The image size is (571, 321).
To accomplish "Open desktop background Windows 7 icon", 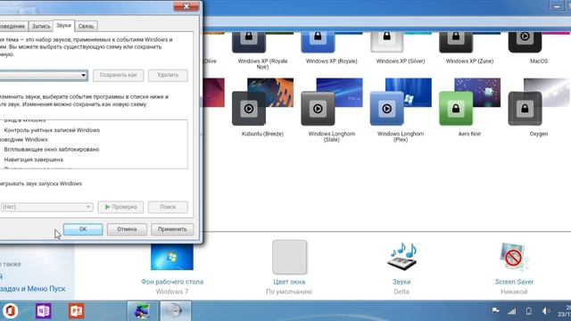I will tap(172, 257).
